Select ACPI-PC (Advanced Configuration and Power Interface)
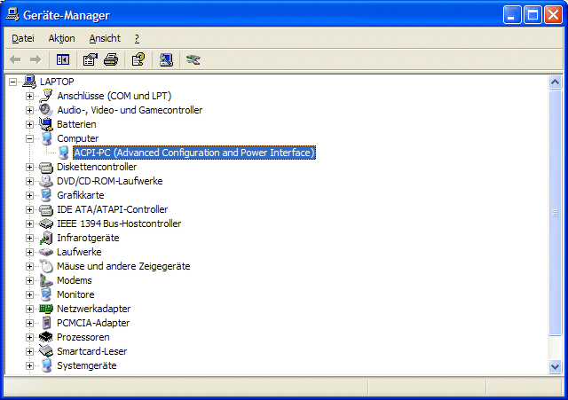This screenshot has height=400, width=568. tap(194, 153)
